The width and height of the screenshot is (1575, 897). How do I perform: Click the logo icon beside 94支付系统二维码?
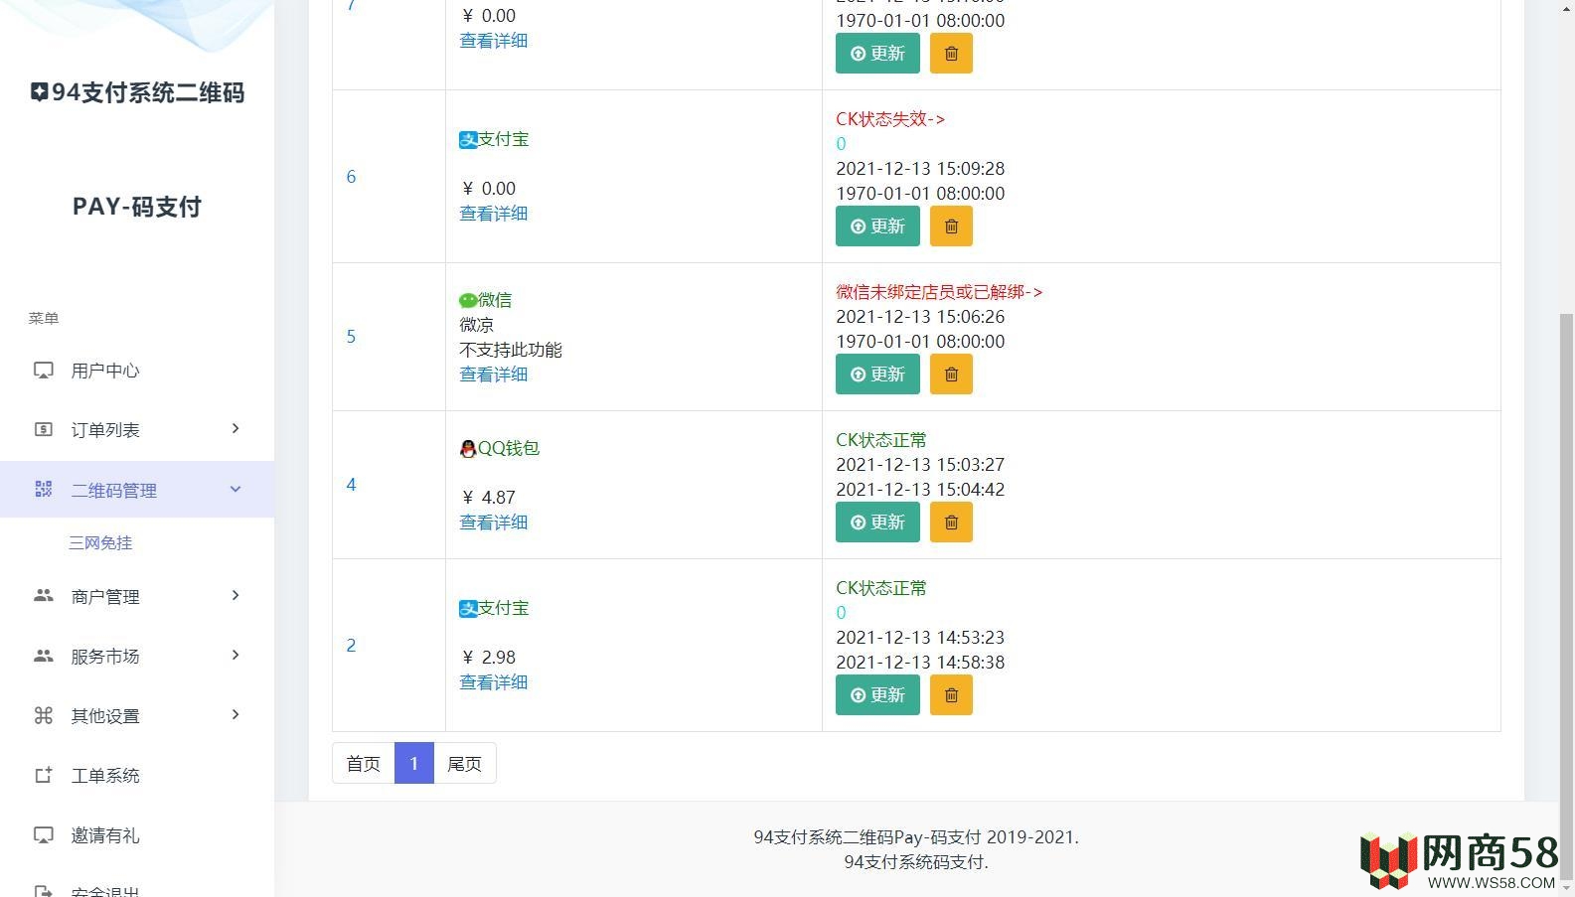[x=39, y=92]
